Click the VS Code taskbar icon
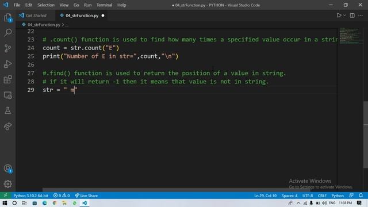The height and width of the screenshot is (207, 368). click(85, 203)
